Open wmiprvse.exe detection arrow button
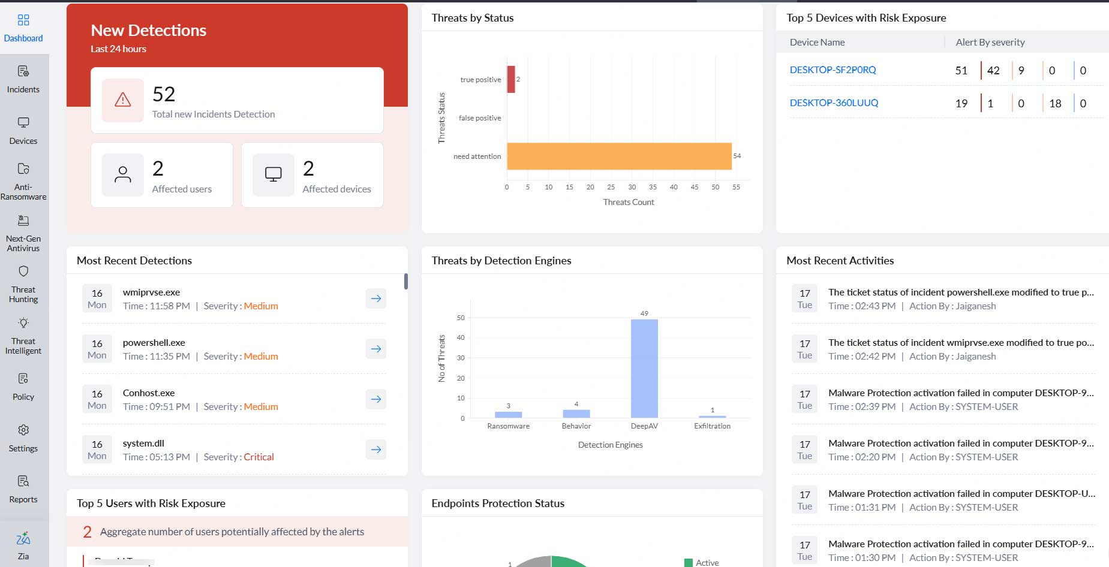 (x=376, y=298)
